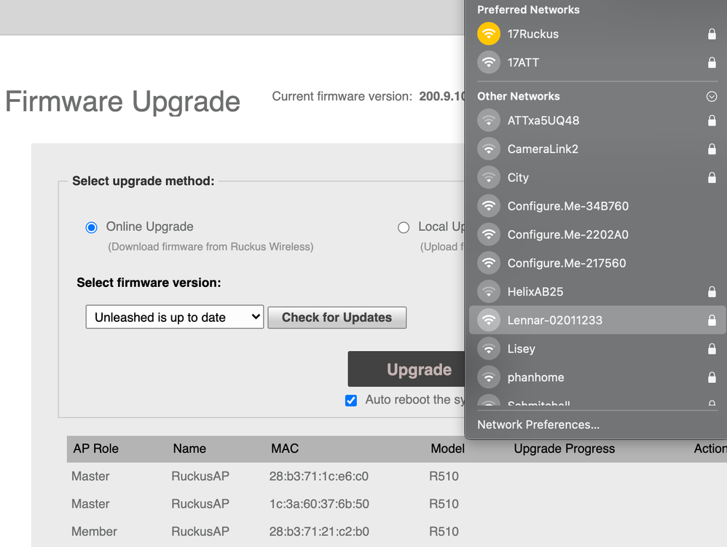Select the Online Upgrade radio button
The width and height of the screenshot is (727, 547).
(91, 227)
